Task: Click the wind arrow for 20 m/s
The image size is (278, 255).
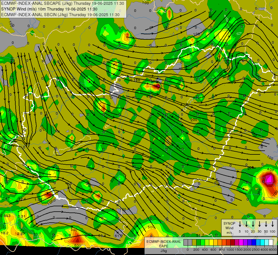Action: (x=253, y=224)
